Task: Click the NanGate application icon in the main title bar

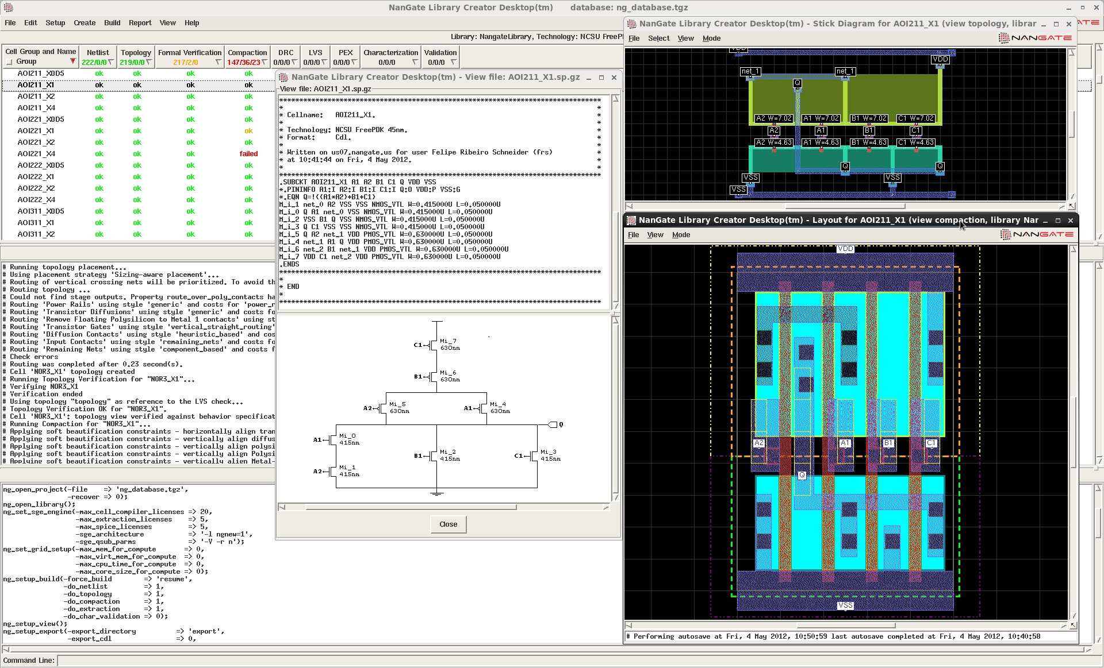Action: tap(8, 7)
